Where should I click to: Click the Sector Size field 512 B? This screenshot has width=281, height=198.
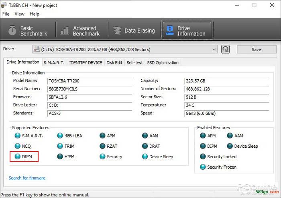[227, 97]
